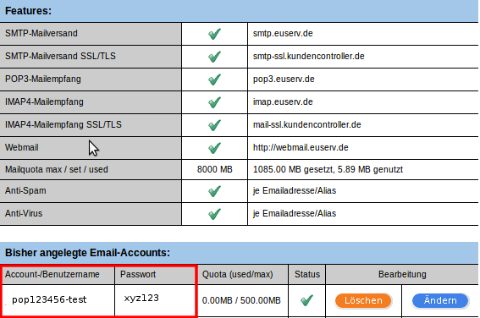Select the pop123456-test account name
This screenshot has width=480, height=318.
pos(49,299)
